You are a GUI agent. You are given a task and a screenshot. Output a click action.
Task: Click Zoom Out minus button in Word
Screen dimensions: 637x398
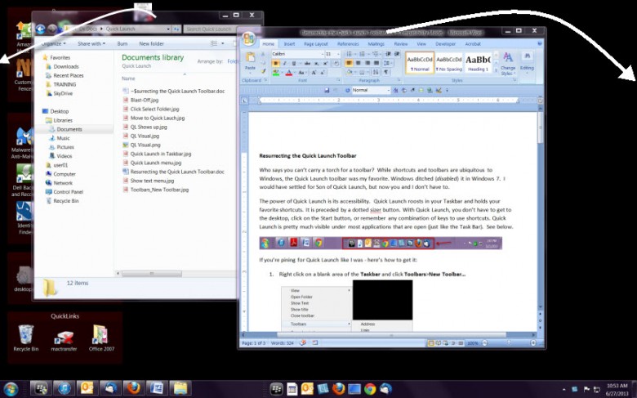coord(484,343)
